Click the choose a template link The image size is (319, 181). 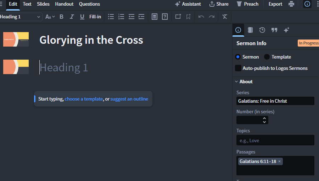84,99
